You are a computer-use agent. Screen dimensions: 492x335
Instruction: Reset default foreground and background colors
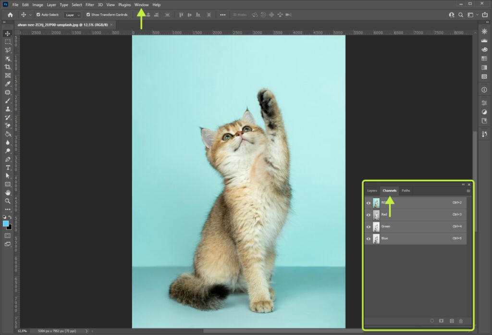point(4,217)
